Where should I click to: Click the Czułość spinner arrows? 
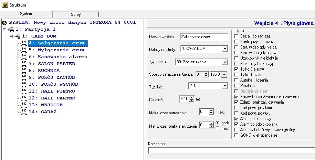pyautogui.click(x=192, y=99)
